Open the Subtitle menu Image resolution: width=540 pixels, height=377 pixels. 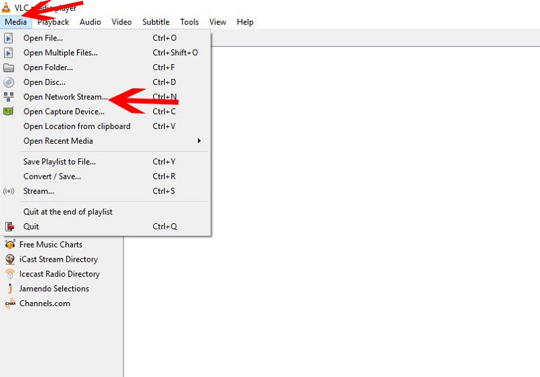click(x=156, y=22)
